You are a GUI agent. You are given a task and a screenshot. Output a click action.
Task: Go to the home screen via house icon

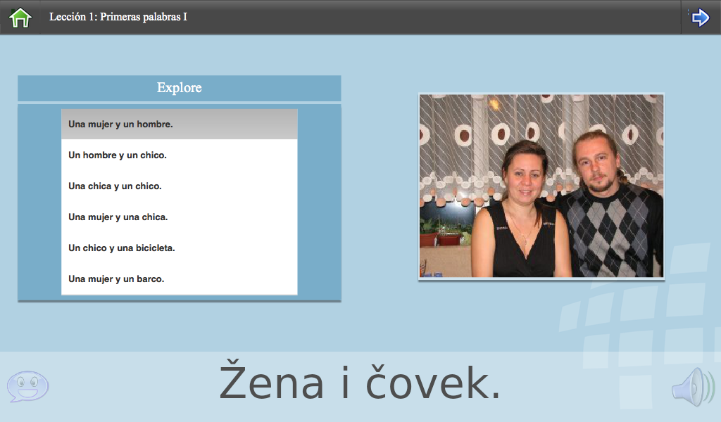pos(20,18)
